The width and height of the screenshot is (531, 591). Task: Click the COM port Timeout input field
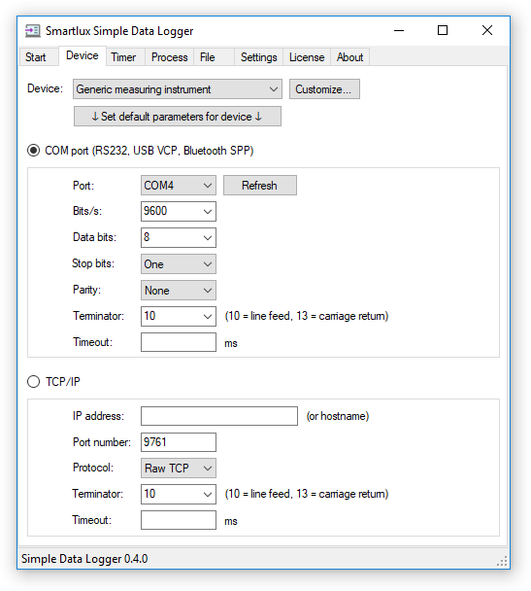179,342
